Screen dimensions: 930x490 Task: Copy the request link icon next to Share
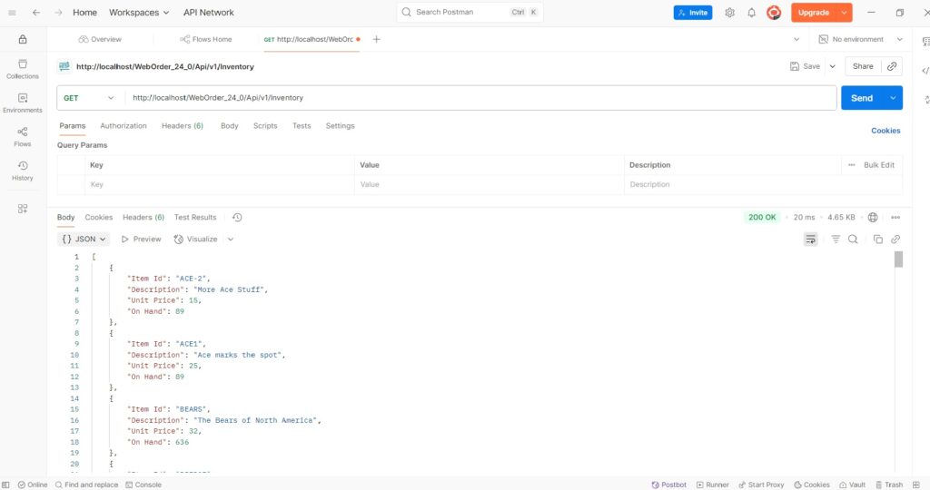892,66
